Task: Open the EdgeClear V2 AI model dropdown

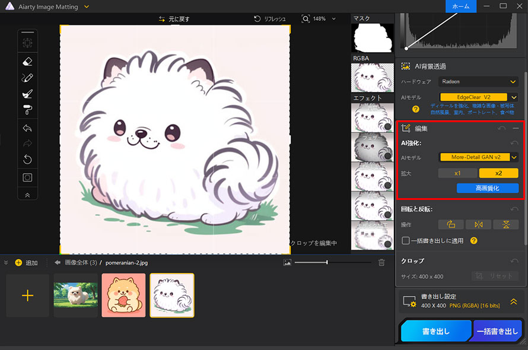Action: [514, 97]
